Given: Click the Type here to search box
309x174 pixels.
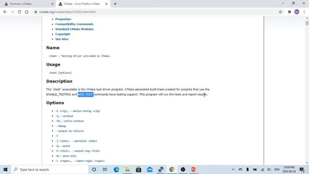Looking at the screenshot, I should [x=50, y=170].
